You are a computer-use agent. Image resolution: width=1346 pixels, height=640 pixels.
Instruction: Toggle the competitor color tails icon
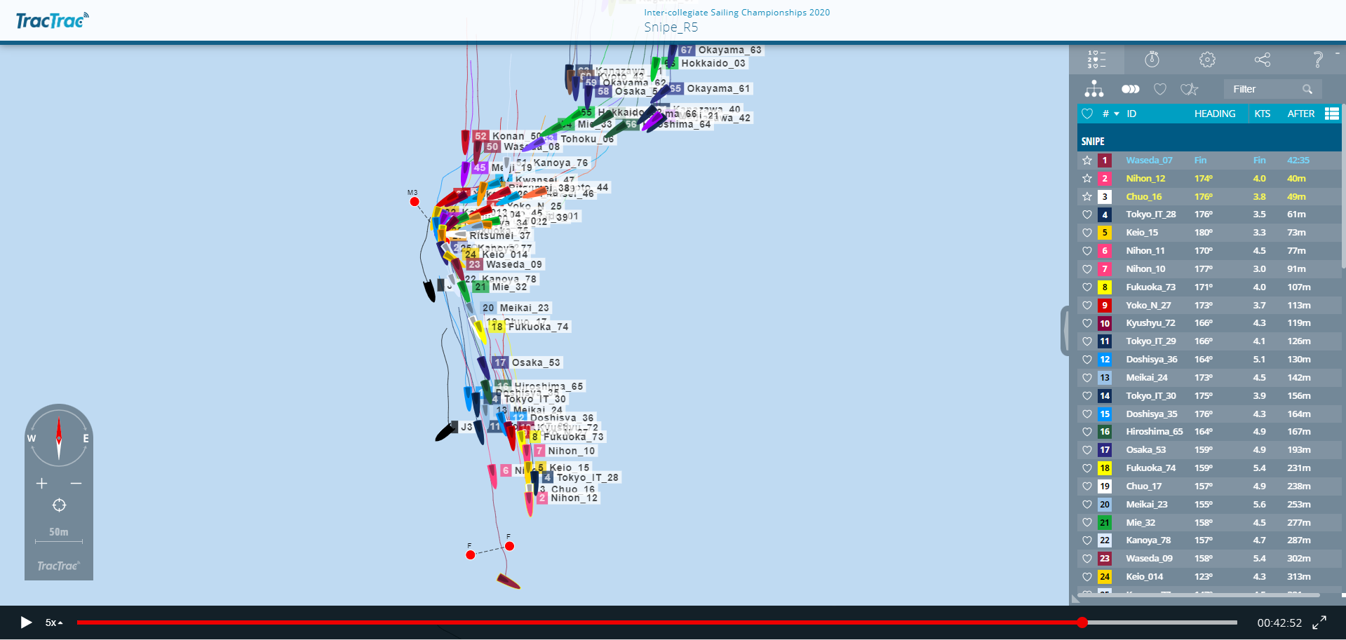(x=1130, y=89)
